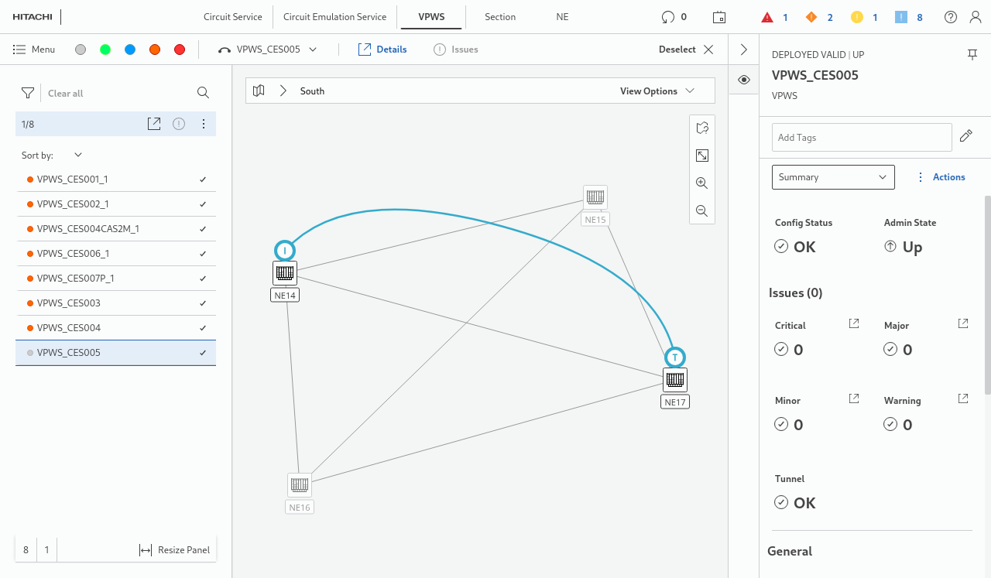Open the Summary dropdown
The image size is (991, 578).
(x=833, y=177)
